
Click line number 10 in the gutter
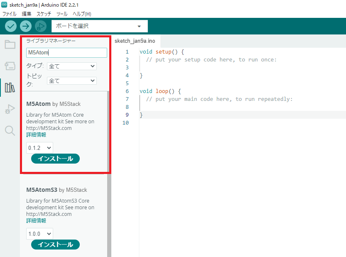[125, 123]
